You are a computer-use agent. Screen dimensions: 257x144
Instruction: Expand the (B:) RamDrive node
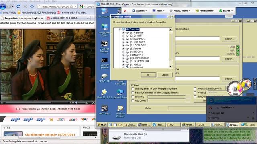pos(123,33)
